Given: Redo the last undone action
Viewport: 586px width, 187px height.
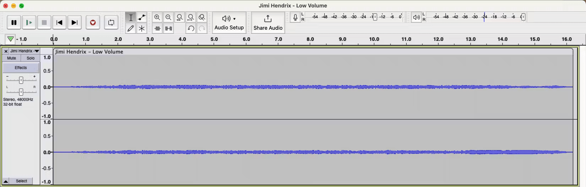Looking at the screenshot, I should pyautogui.click(x=202, y=28).
